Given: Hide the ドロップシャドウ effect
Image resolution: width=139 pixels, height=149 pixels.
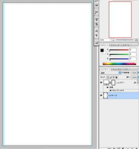Looking at the screenshot, I should point(110,91).
